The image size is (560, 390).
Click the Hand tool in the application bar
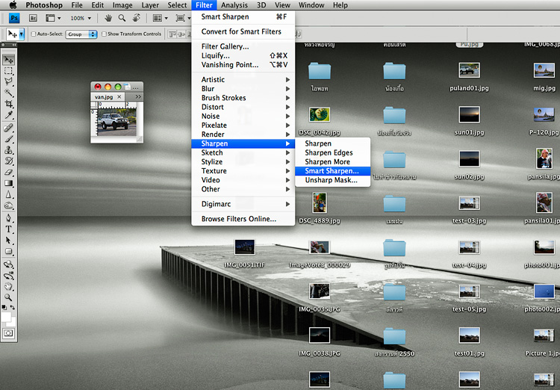(109, 17)
